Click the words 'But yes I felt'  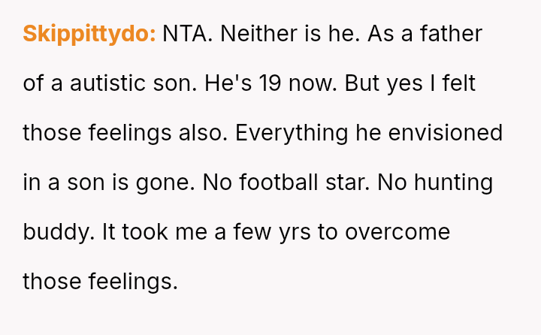pos(410,83)
